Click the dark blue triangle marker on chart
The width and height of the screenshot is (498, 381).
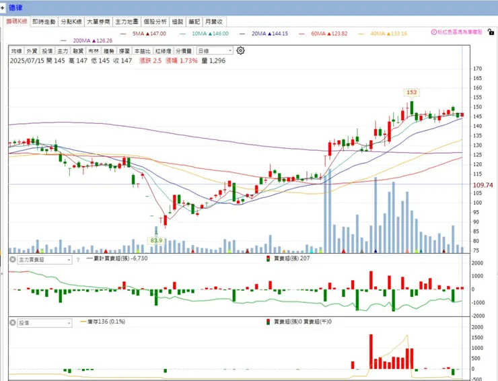tap(376, 251)
